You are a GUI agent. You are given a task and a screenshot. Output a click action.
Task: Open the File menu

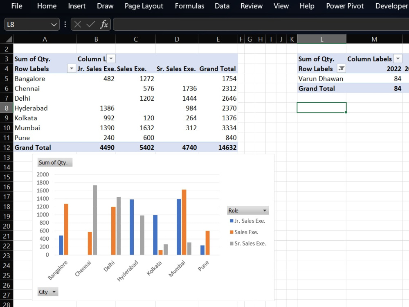pyautogui.click(x=17, y=6)
